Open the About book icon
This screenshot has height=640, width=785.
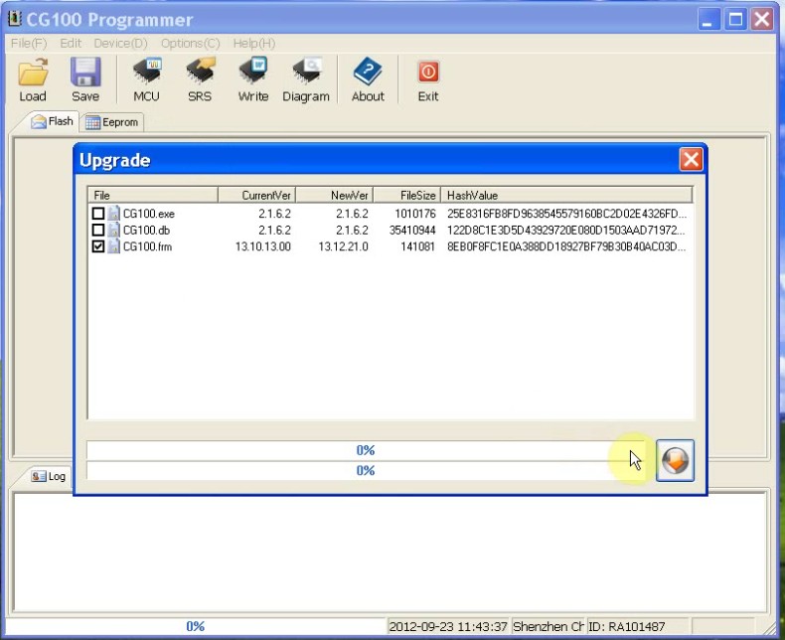point(368,73)
